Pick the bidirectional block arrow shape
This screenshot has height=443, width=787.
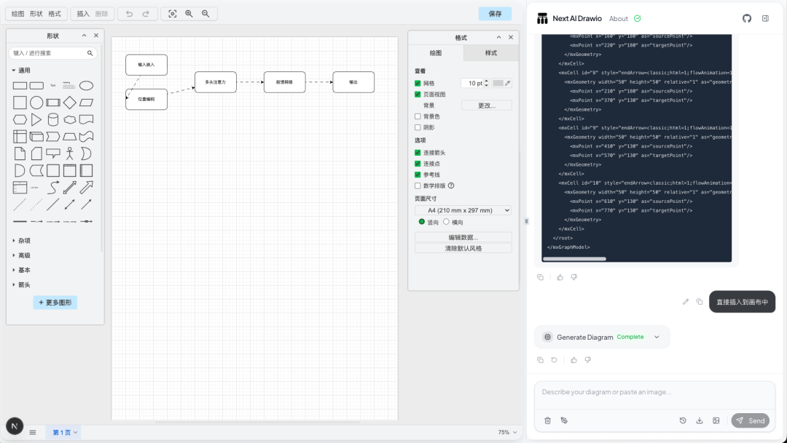(x=70, y=188)
